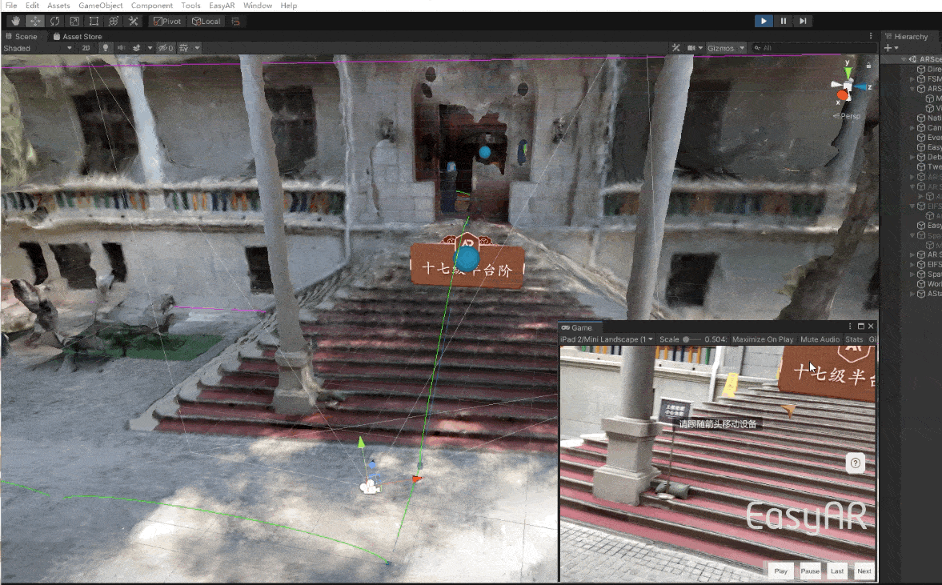Select the Hand tool in toolbar
The width and height of the screenshot is (942, 585).
15,21
